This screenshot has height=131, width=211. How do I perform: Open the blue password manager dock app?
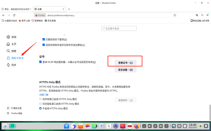point(67,126)
